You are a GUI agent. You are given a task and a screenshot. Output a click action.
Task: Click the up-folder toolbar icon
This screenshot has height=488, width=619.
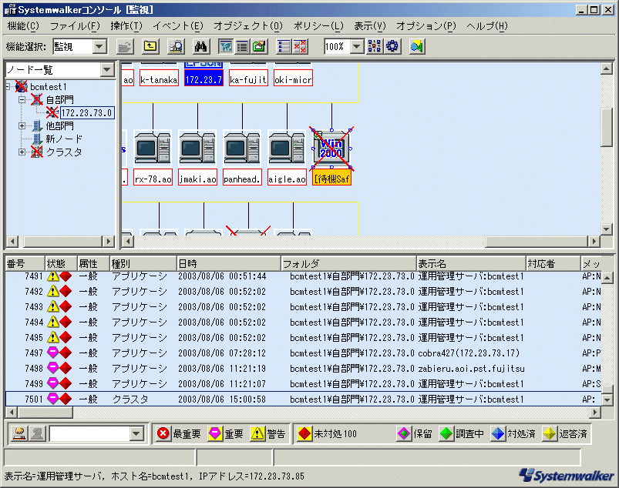click(x=151, y=46)
